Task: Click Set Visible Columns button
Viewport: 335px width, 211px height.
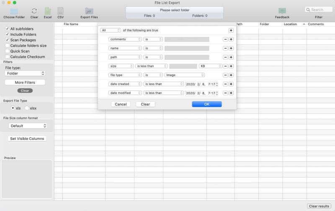Action: (x=27, y=139)
